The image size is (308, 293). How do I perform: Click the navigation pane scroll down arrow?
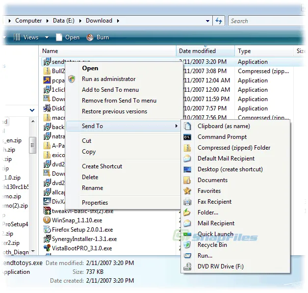click(x=33, y=251)
